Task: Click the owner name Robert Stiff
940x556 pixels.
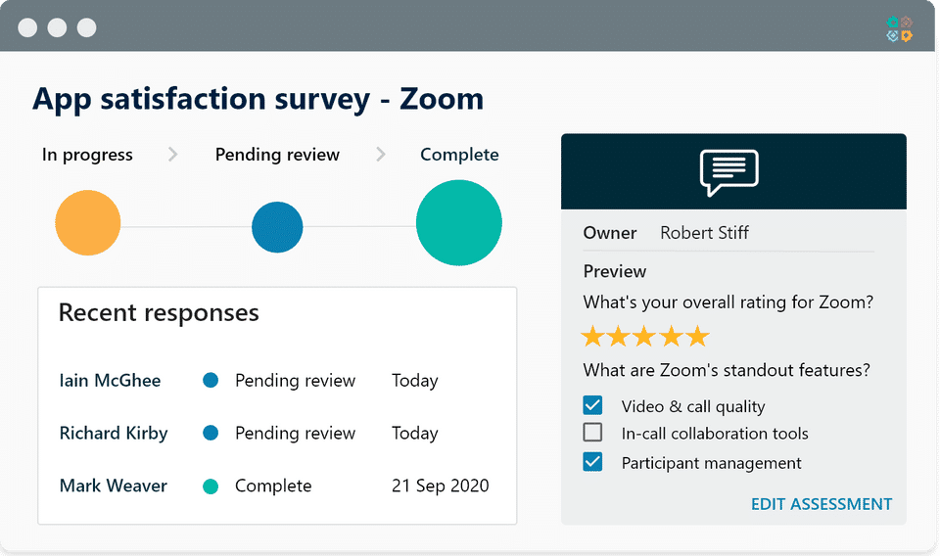Action: [x=704, y=233]
